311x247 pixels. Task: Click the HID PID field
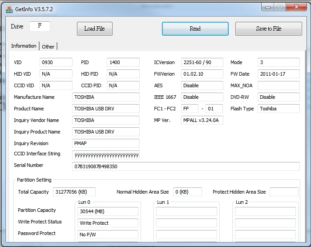click(123, 74)
